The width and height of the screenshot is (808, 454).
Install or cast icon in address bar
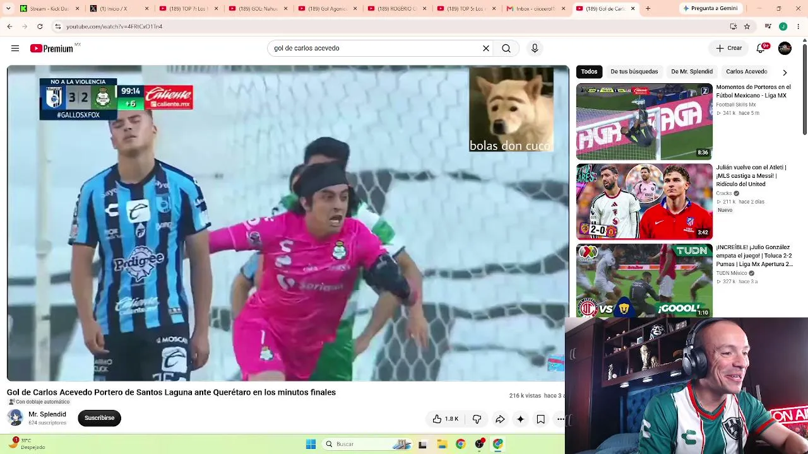tap(733, 26)
